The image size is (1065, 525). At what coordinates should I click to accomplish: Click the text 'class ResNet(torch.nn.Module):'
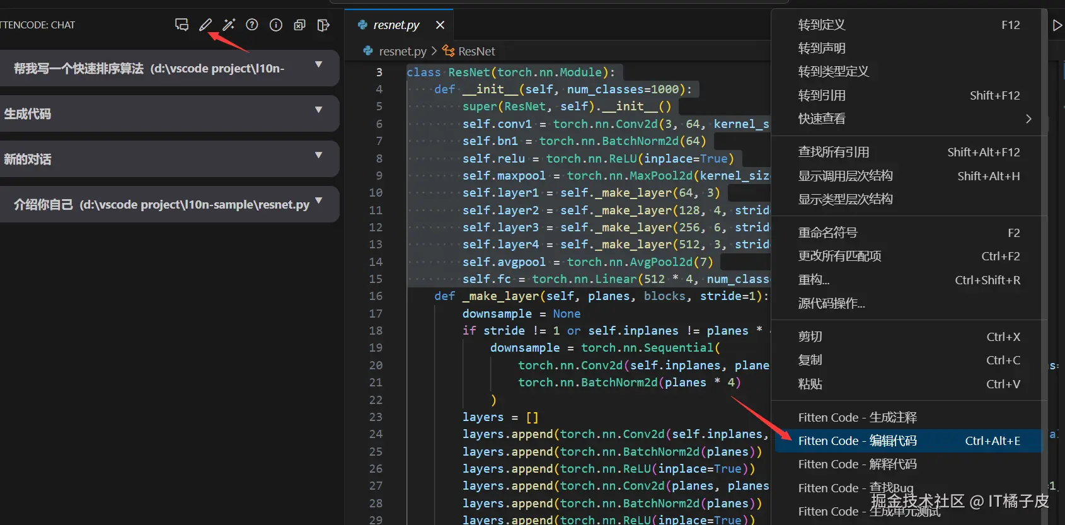tap(510, 72)
